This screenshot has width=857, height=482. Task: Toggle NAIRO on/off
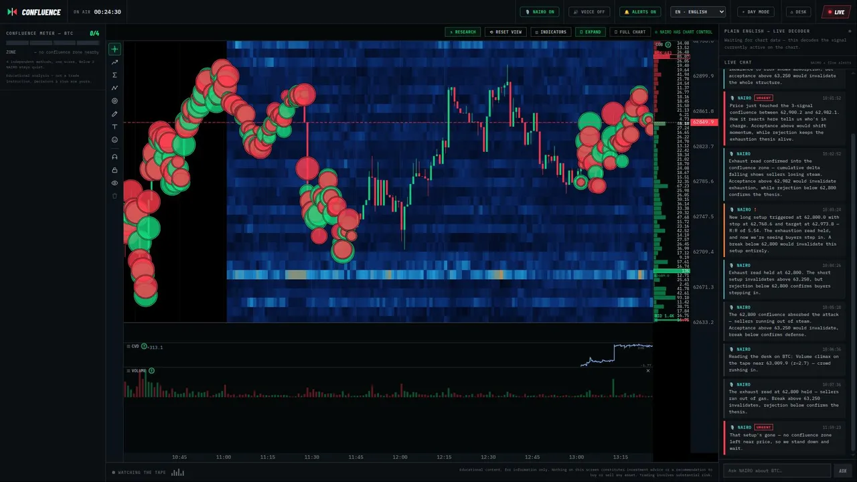point(540,11)
